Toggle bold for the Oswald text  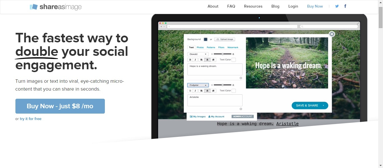coord(190,60)
